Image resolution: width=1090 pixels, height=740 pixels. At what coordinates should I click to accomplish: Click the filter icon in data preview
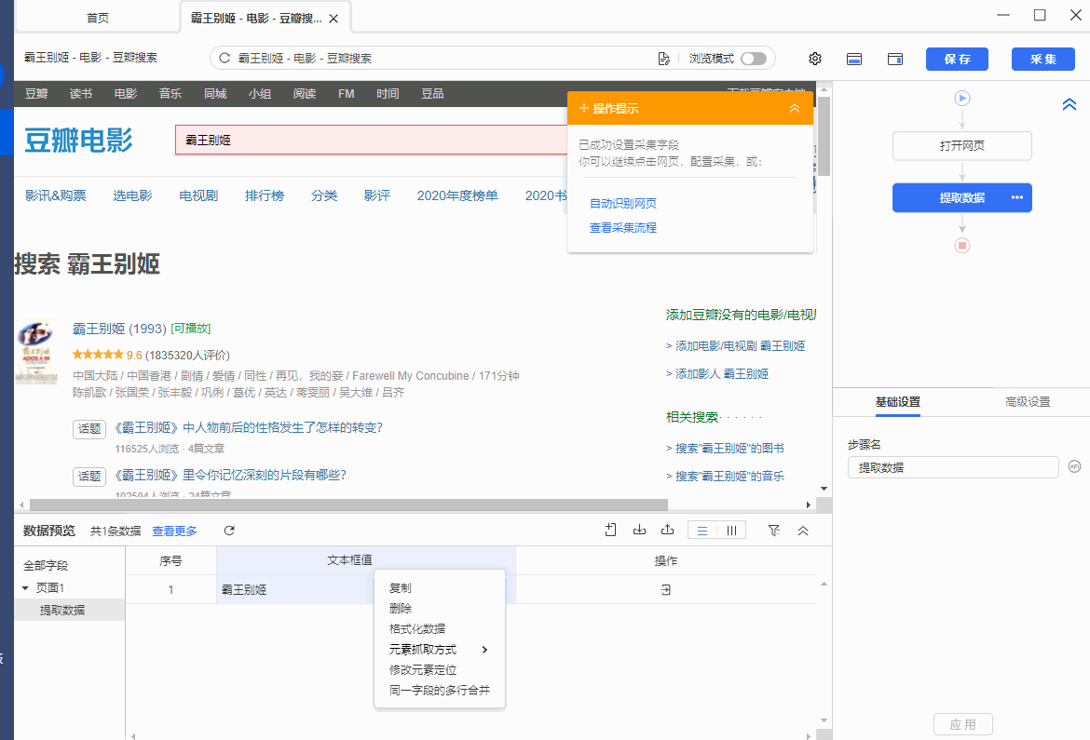pyautogui.click(x=773, y=531)
